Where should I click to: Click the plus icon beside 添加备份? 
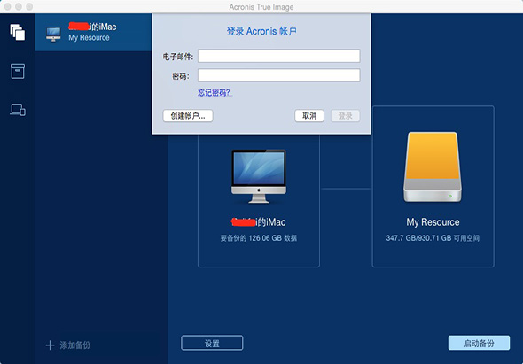point(50,345)
